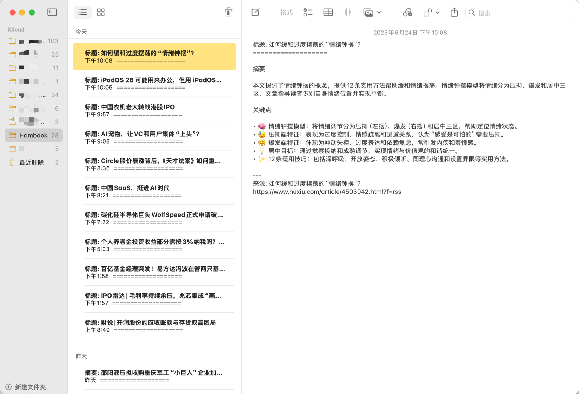The height and width of the screenshot is (394, 579).
Task: Insert a checklist via toolbar icon
Action: point(308,12)
